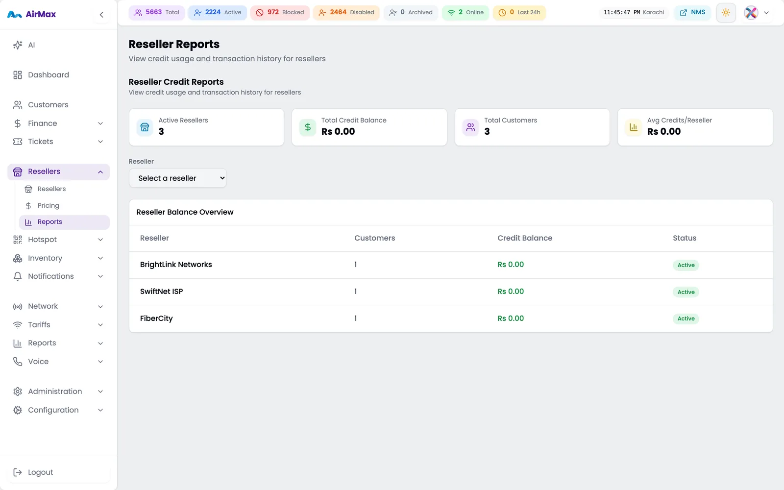Click the Tickets ticket icon

tap(18, 142)
